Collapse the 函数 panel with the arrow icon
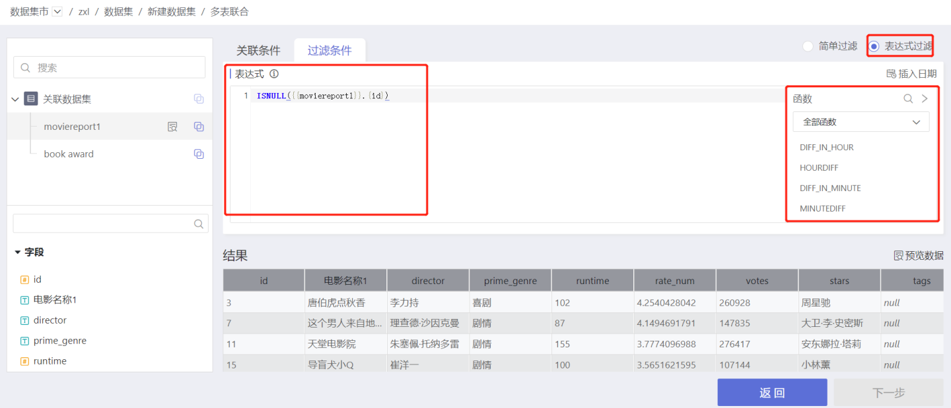The width and height of the screenshot is (951, 408). tap(925, 99)
